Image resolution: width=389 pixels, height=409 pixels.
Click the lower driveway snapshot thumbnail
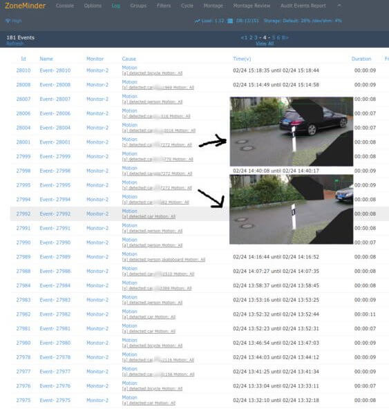(x=292, y=209)
